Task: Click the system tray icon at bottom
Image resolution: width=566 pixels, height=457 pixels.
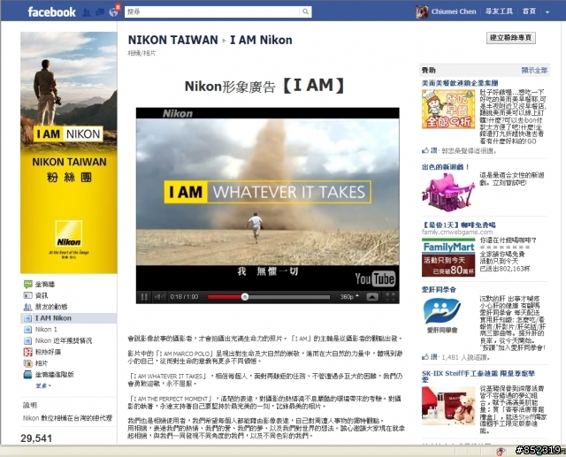Action: click(x=501, y=451)
